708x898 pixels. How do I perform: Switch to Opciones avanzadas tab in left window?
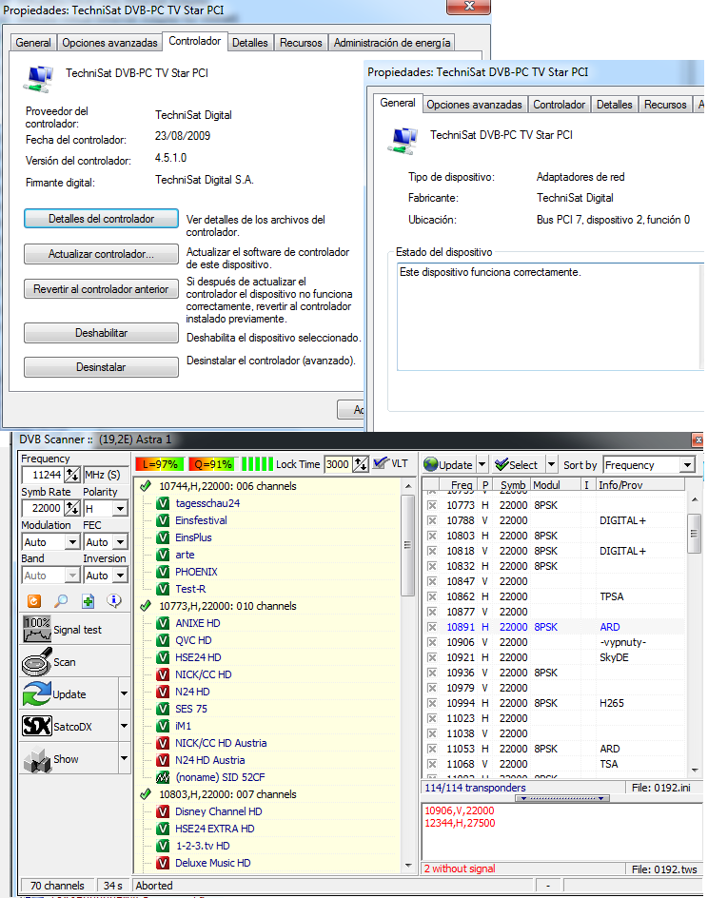109,43
